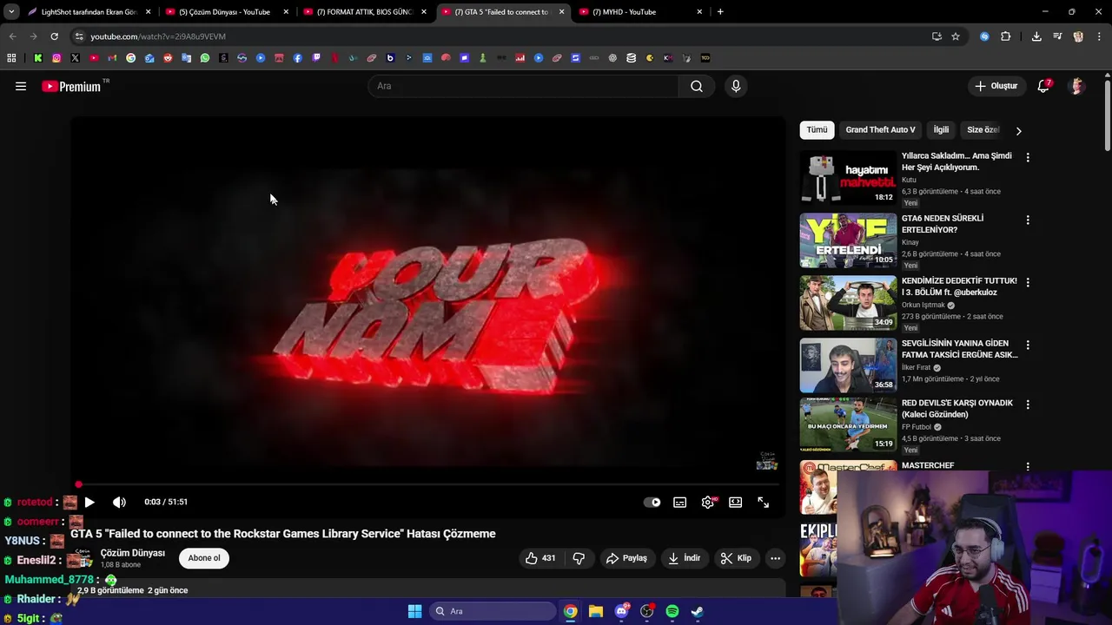Open the Kick bookmark
The width and height of the screenshot is (1112, 625).
38,58
